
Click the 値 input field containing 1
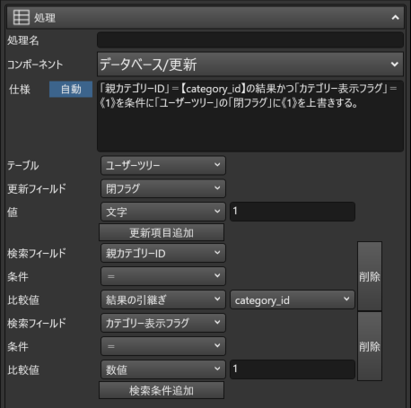point(293,212)
